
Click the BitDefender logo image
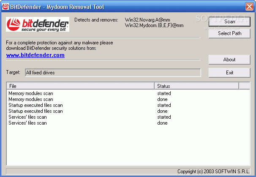pyautogui.click(x=38, y=25)
